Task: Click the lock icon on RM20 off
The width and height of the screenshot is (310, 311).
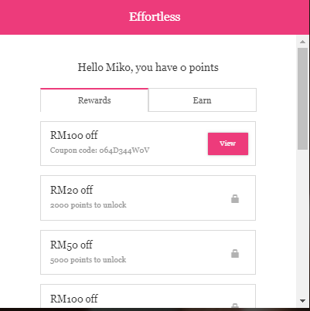Action: [x=235, y=198]
